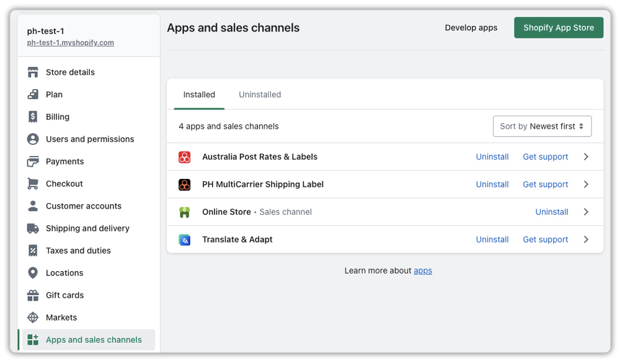Screen dimensions: 620x362
Task: Click the Online Store app name
Action: 226,212
